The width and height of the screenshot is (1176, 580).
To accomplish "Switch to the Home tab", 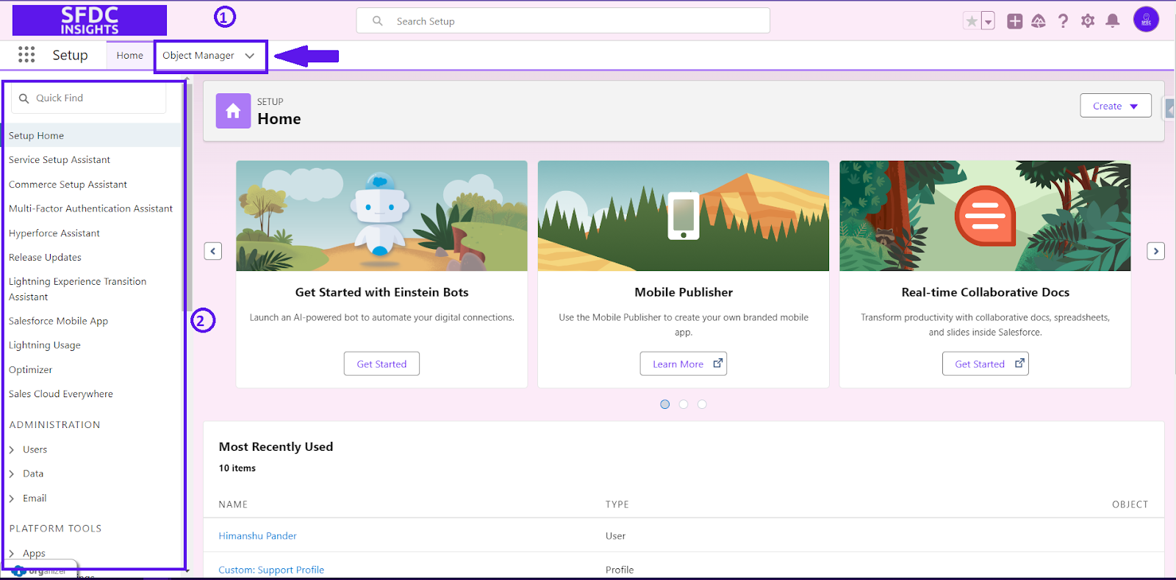I will (x=130, y=56).
